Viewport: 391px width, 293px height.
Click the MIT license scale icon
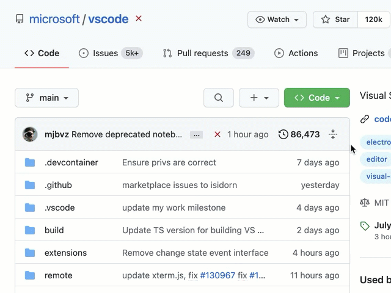tap(365, 203)
